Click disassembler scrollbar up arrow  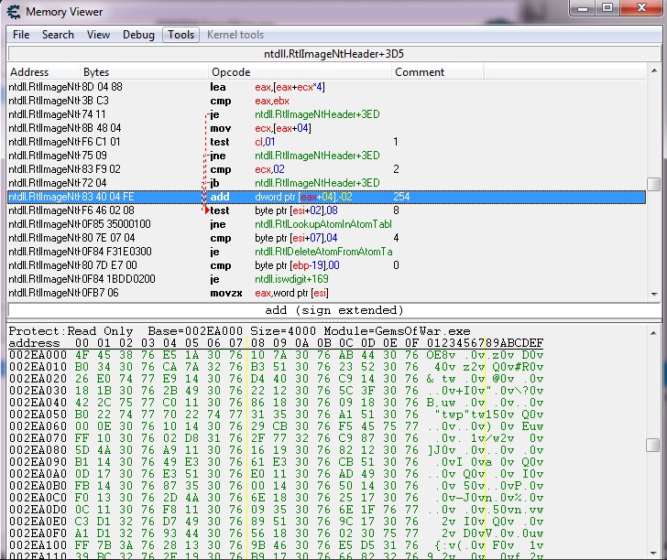[x=653, y=72]
